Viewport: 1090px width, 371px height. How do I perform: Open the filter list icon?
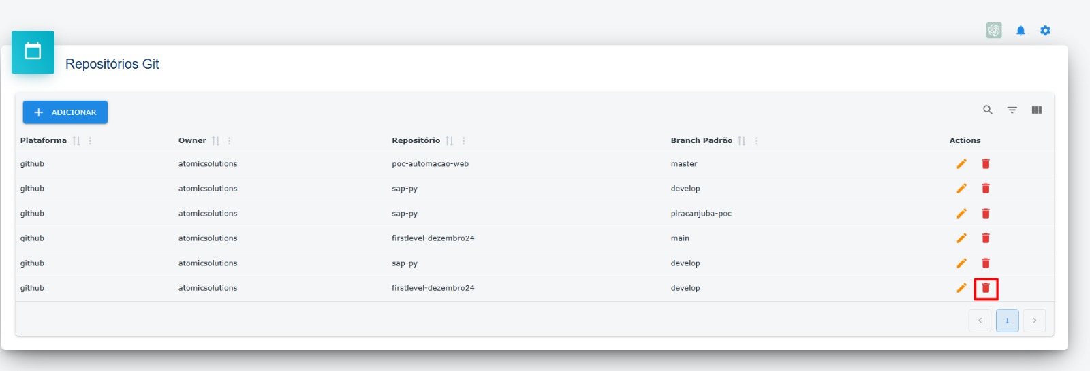pyautogui.click(x=1012, y=110)
